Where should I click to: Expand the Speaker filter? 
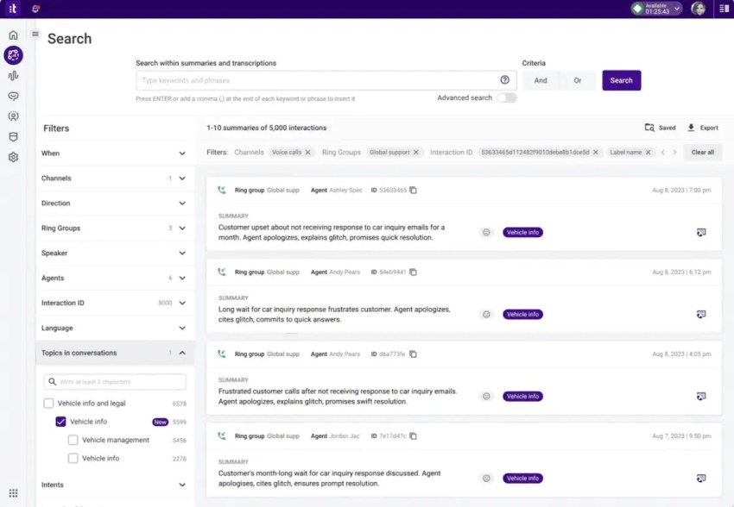pyautogui.click(x=114, y=253)
